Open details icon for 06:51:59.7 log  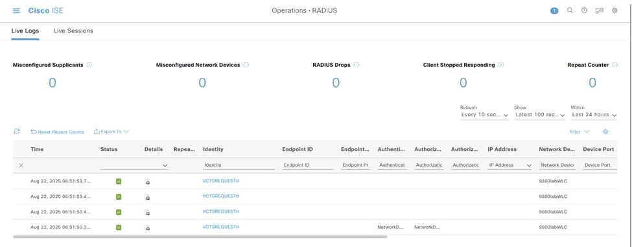[147, 182]
